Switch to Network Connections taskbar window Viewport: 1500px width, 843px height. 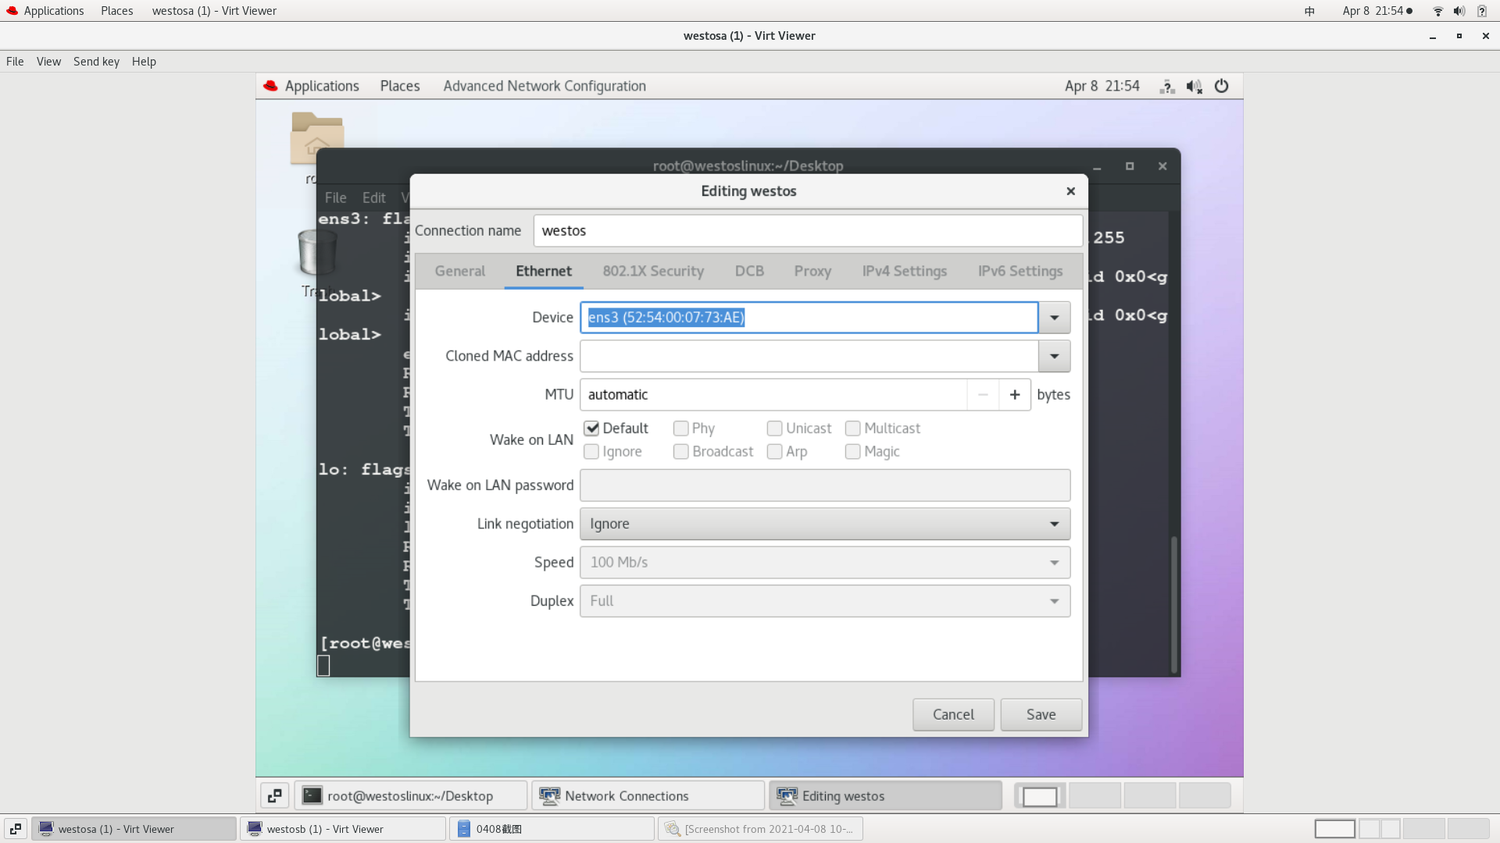(x=648, y=795)
